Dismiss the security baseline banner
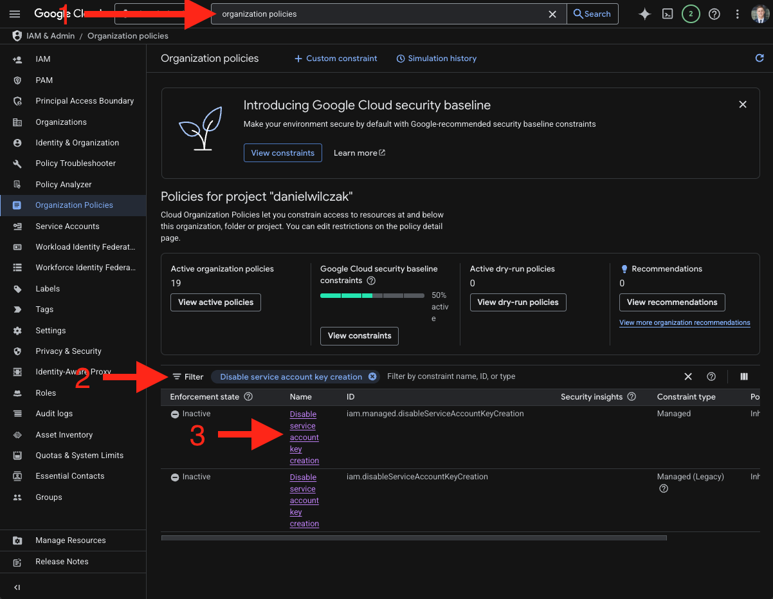Viewport: 773px width, 599px height. (x=743, y=104)
